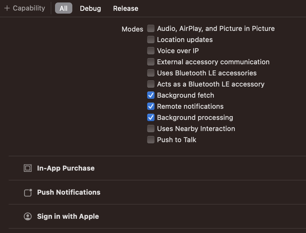
Task: Enable Voice over IP background mode
Action: click(x=151, y=51)
